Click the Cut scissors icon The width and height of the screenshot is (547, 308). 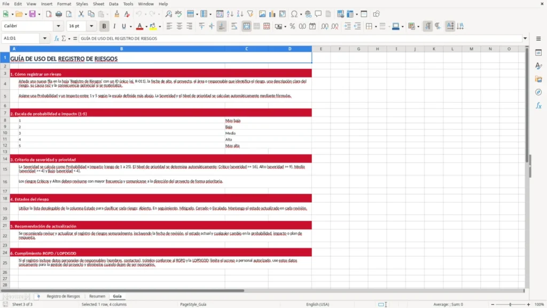pos(81,14)
